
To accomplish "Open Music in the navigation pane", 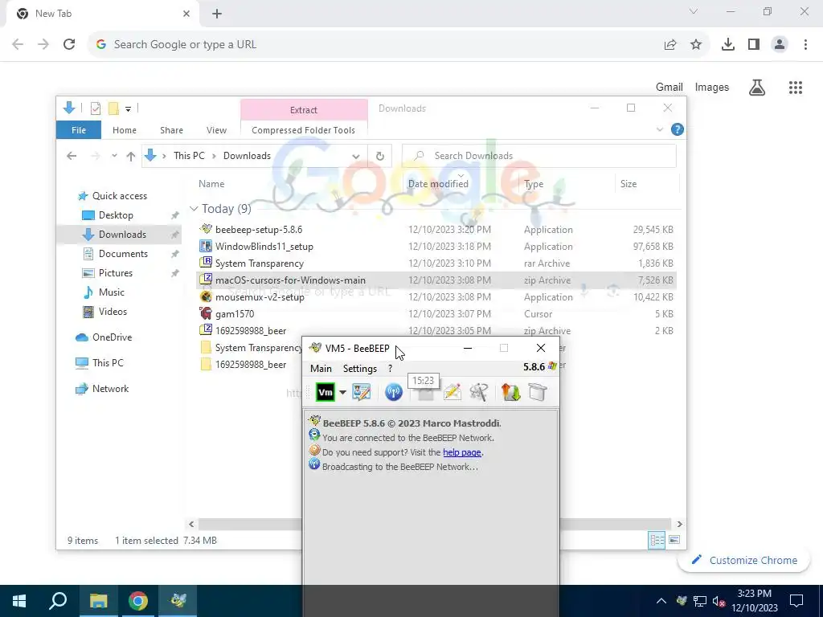I will (111, 292).
